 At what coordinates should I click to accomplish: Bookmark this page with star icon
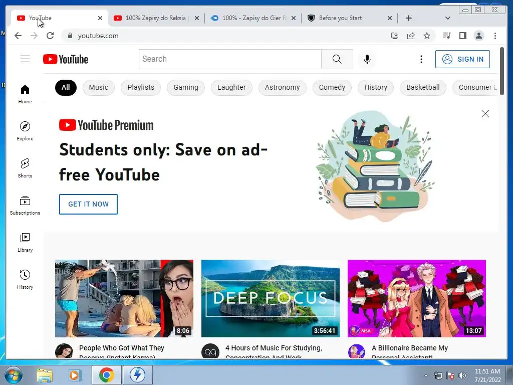coord(427,36)
